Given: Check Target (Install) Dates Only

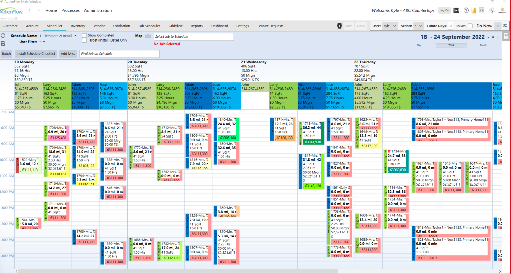Looking at the screenshot, I should (84, 40).
